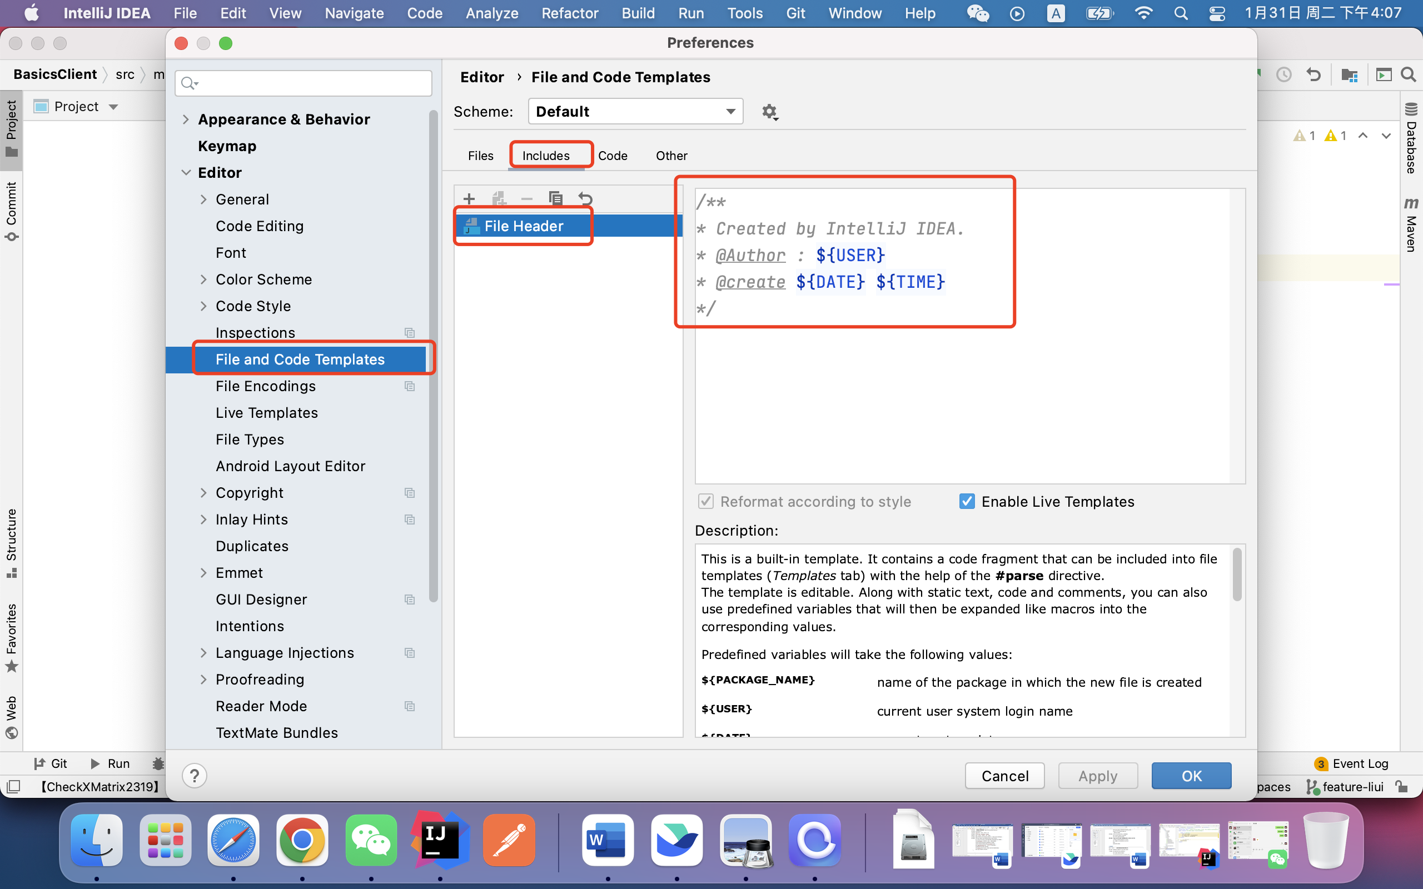Image resolution: width=1423 pixels, height=889 pixels.
Task: Open the scheme settings gear icon
Action: click(x=769, y=112)
